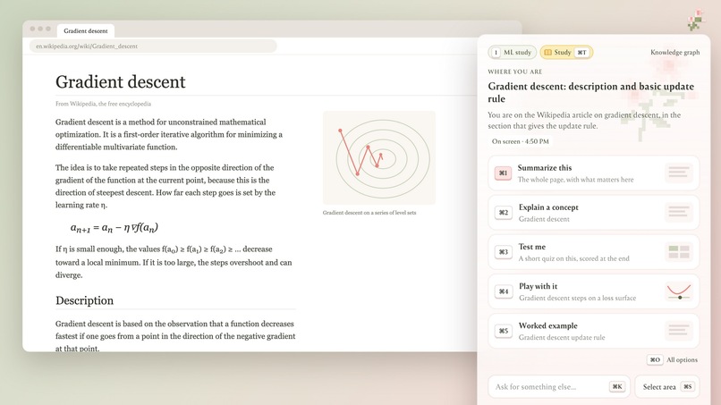Choose the Explain a concept option
721x405 pixels.
click(594, 213)
